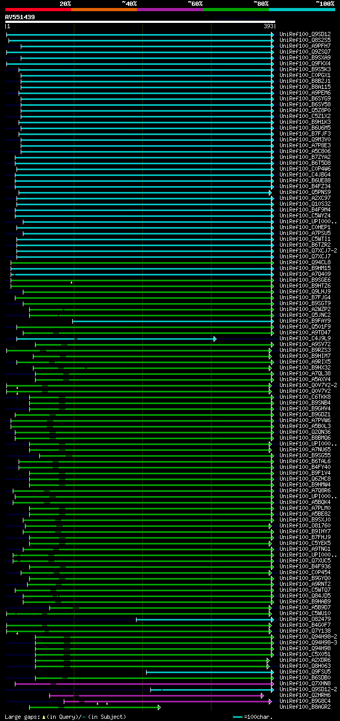Screen dimensions: 340x721
Task: Select label UniRef100_B6SYG9
Action: 305,99
